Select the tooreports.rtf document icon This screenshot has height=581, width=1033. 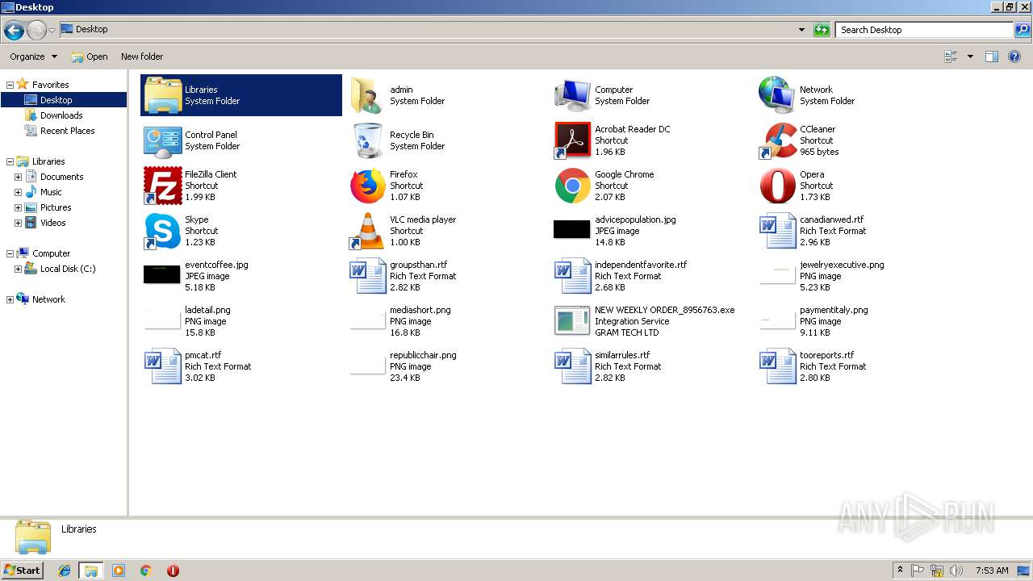click(x=777, y=366)
